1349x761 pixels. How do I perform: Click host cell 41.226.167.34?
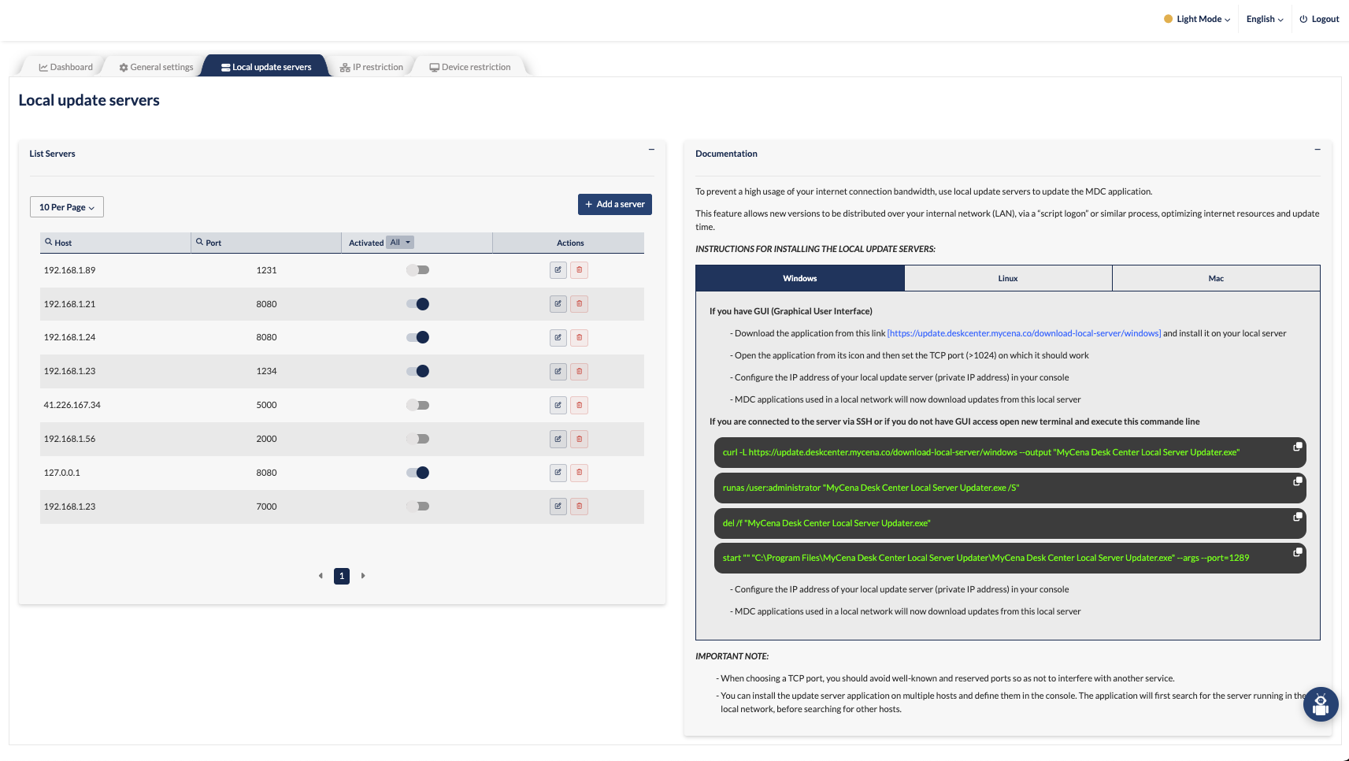[72, 405]
